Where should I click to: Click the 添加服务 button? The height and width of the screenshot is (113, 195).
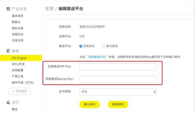pyautogui.click(x=20, y=91)
